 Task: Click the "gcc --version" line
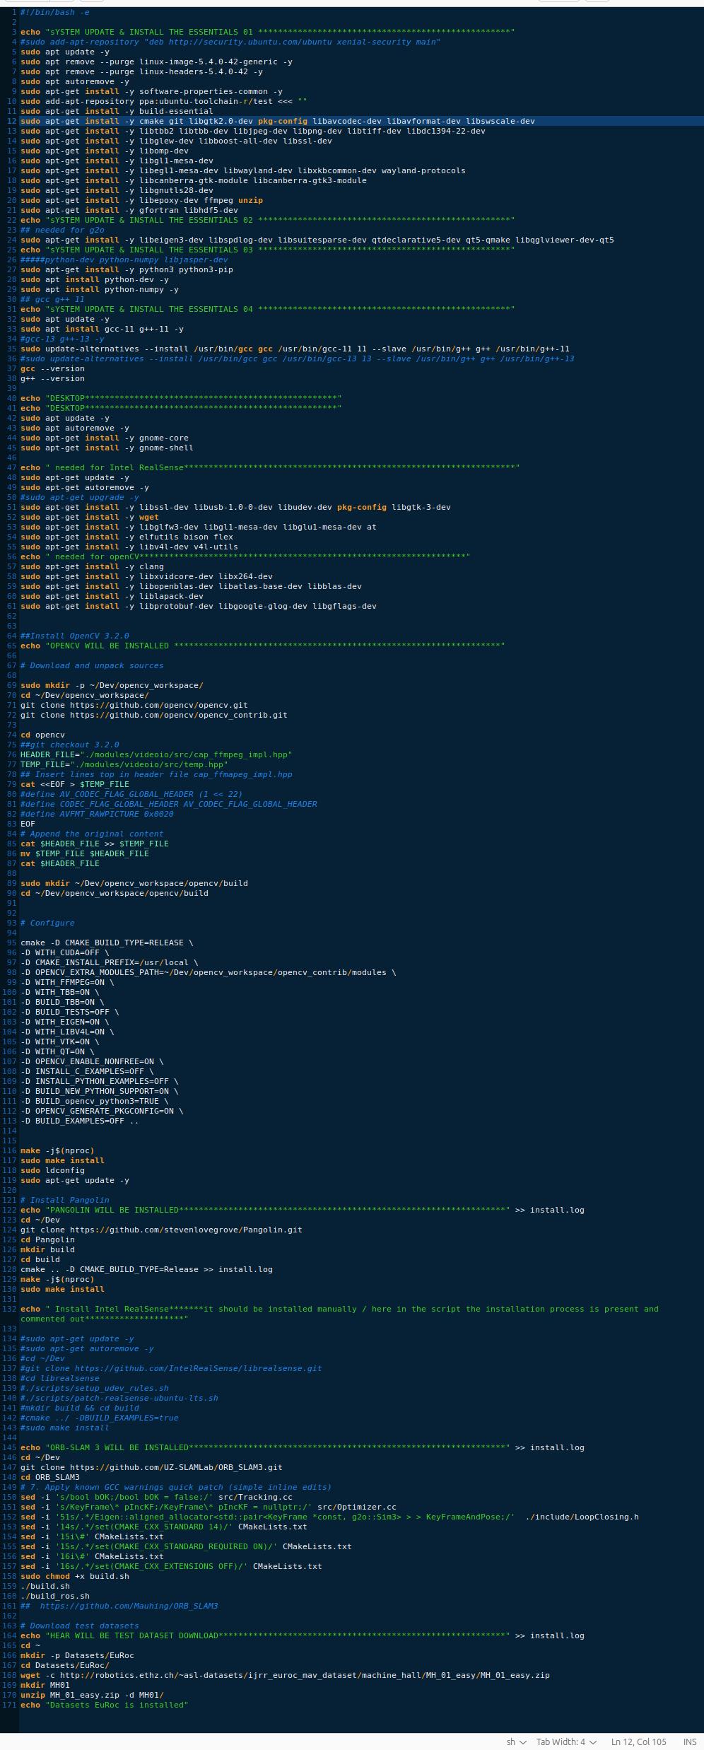[x=52, y=368]
